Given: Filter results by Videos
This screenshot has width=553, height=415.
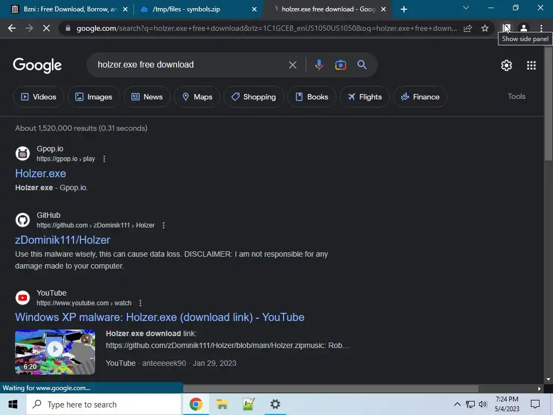Looking at the screenshot, I should 38,97.
